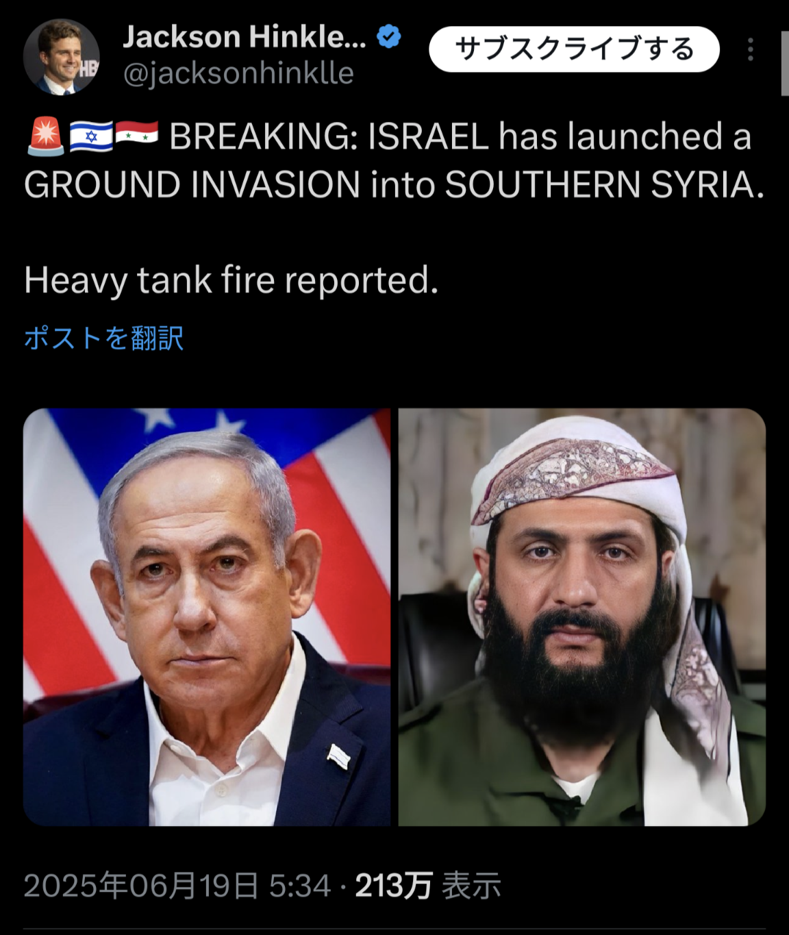Click the 'Heavy tank fire reported.' text
789x935 pixels.
pos(231,280)
